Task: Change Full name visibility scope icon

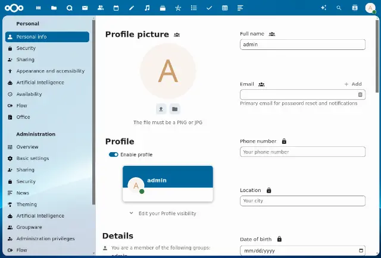Action: [272, 34]
